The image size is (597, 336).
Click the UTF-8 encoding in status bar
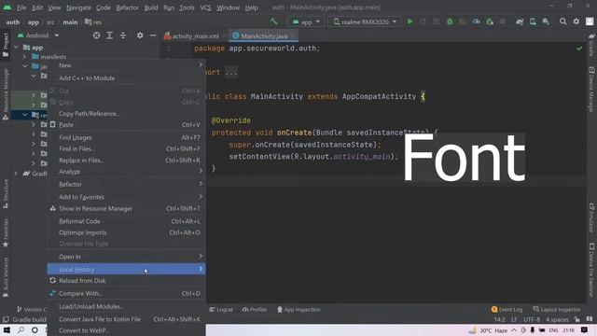(532, 319)
